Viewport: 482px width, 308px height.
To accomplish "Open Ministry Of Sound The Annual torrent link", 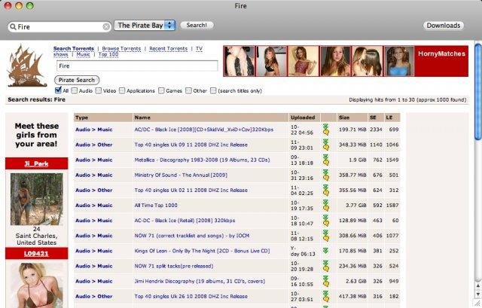I will point(181,175).
